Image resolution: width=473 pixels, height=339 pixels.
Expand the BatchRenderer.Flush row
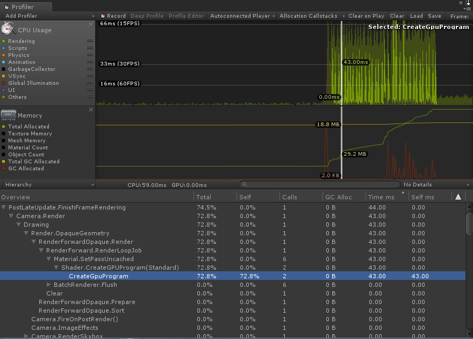[x=49, y=285]
